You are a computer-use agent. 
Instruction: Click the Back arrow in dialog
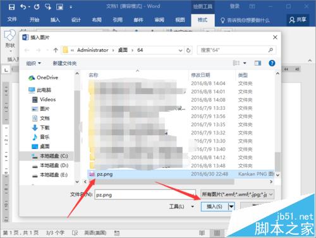[x=27, y=50]
